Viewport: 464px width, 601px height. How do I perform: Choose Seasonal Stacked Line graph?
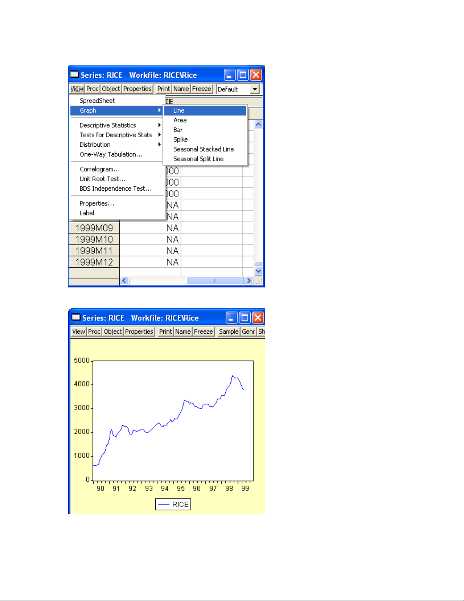point(205,149)
